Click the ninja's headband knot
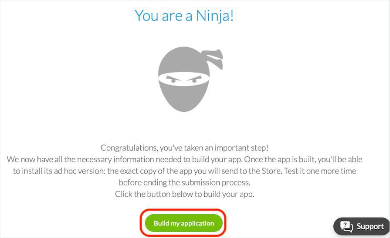This screenshot has width=390, height=238. [x=214, y=59]
